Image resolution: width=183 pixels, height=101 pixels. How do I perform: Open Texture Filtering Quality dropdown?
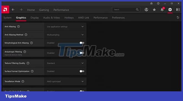pos(65,63)
